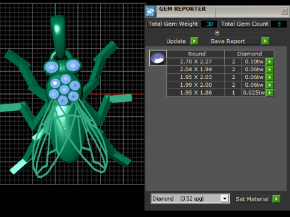Select the 1.95 X 2.03 size cell

(196, 77)
